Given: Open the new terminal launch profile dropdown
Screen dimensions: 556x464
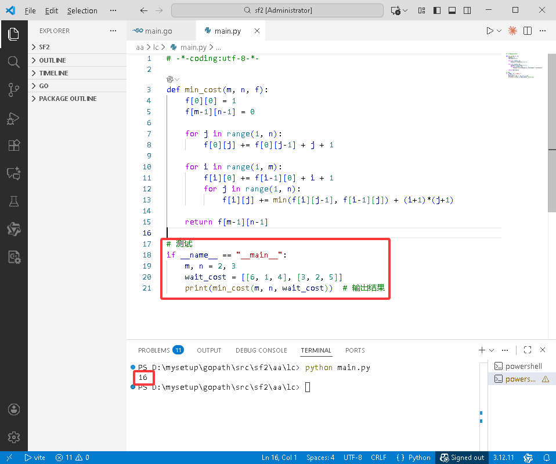Looking at the screenshot, I should [x=492, y=350].
